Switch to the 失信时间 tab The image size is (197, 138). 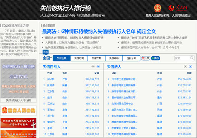tap(79, 58)
